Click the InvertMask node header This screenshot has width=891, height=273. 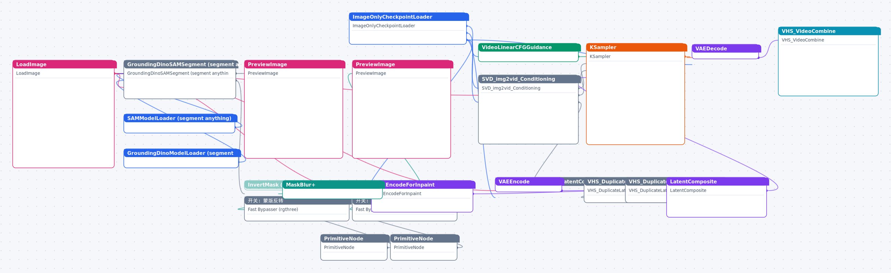(264, 185)
